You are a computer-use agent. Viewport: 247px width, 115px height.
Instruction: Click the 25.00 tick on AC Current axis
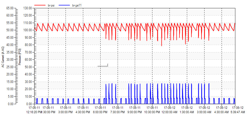pos(10,67)
